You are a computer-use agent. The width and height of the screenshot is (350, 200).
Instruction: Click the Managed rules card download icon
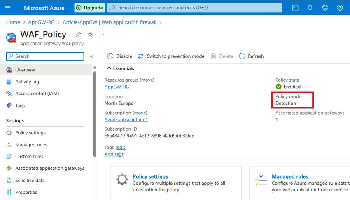tap(261, 179)
